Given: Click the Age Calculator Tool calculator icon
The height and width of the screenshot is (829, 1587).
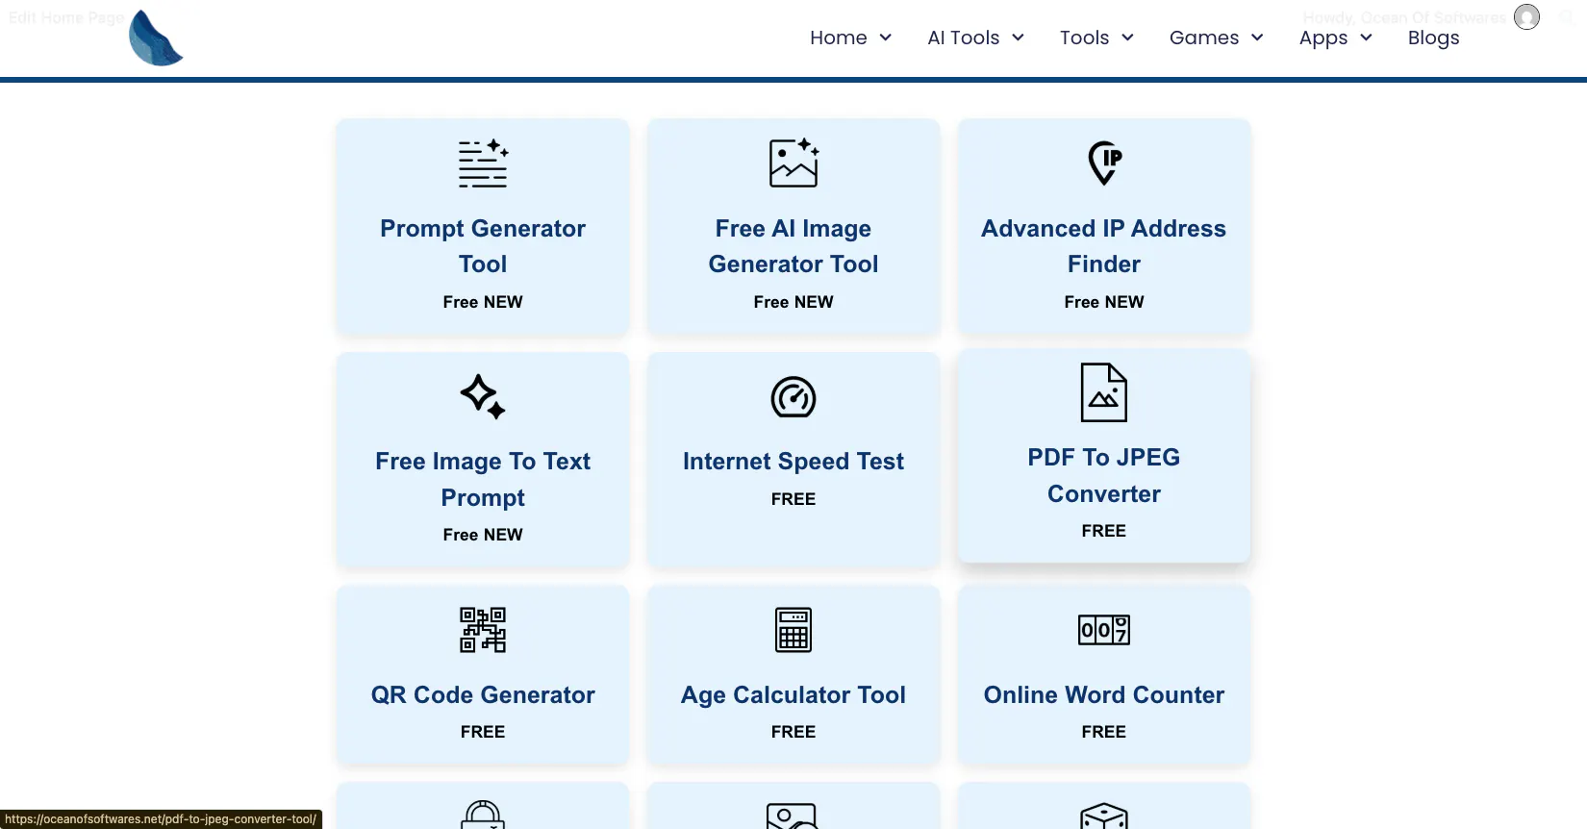Looking at the screenshot, I should 793,630.
